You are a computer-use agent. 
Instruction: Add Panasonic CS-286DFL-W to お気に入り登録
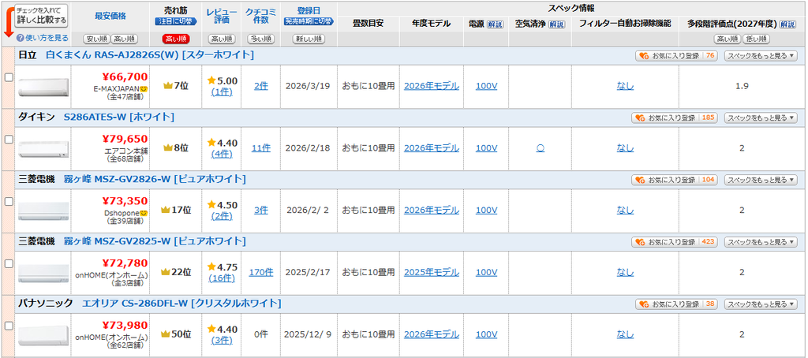point(676,304)
